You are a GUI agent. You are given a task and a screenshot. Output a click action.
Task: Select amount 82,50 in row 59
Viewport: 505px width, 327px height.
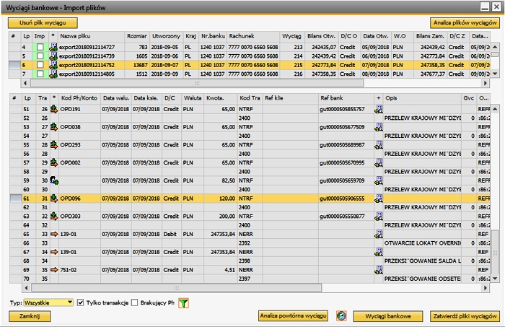(x=220, y=180)
